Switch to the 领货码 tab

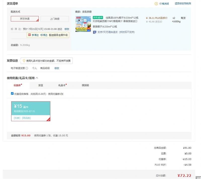point(85,85)
